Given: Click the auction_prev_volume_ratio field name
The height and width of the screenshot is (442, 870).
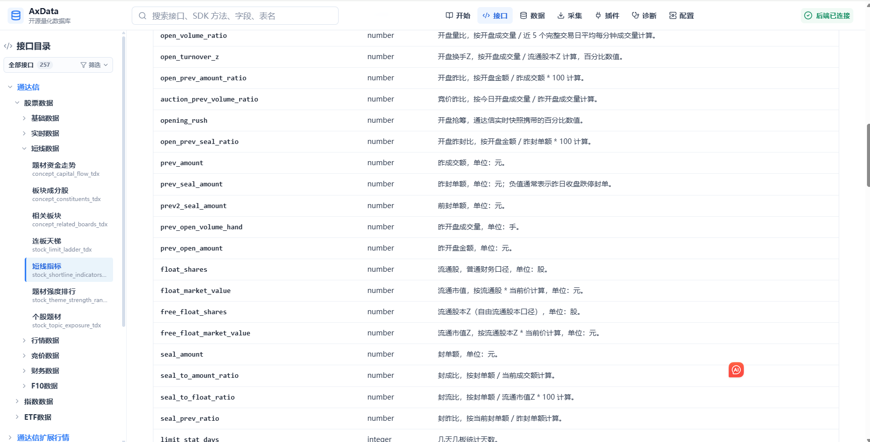Looking at the screenshot, I should [x=209, y=99].
